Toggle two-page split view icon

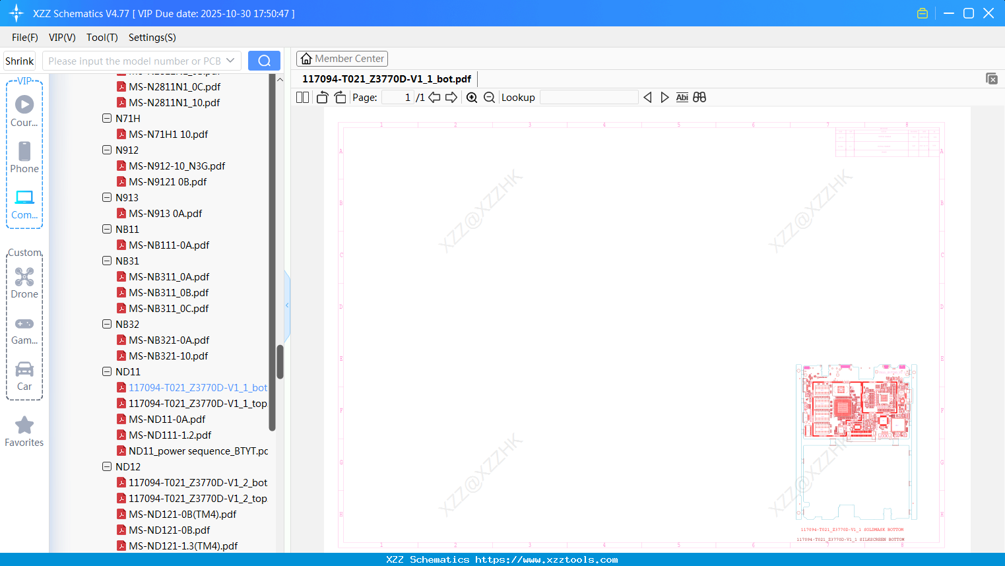point(302,98)
